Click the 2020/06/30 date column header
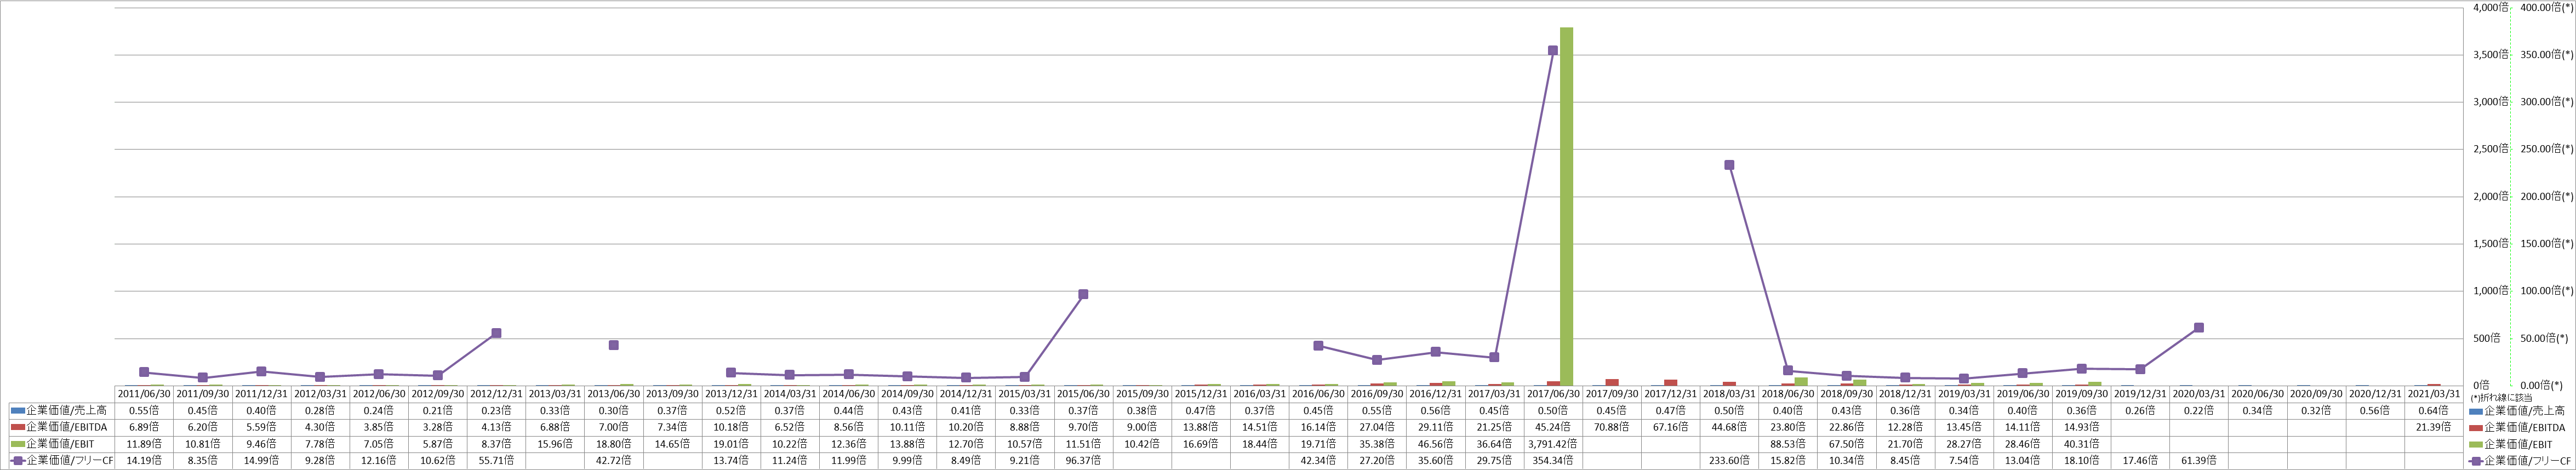 [2258, 394]
